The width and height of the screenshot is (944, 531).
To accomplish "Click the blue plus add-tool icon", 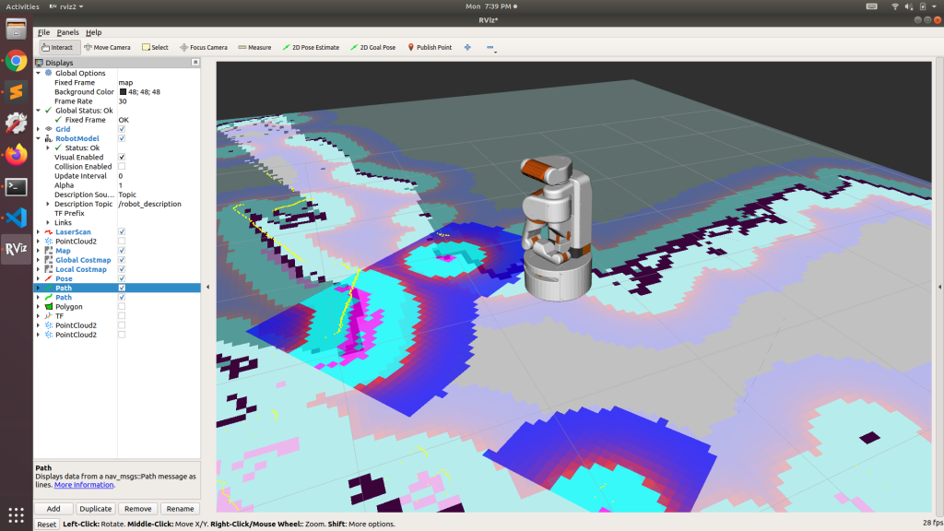I will click(x=467, y=47).
